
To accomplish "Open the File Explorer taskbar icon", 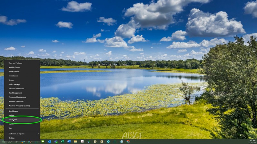I will [75, 141].
